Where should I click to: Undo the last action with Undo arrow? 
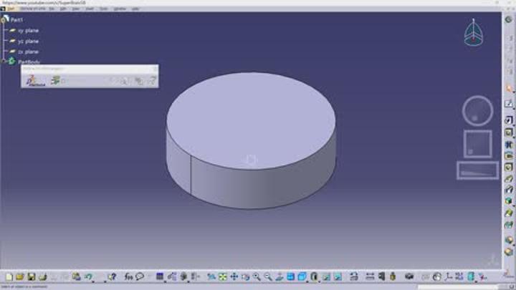click(88, 277)
